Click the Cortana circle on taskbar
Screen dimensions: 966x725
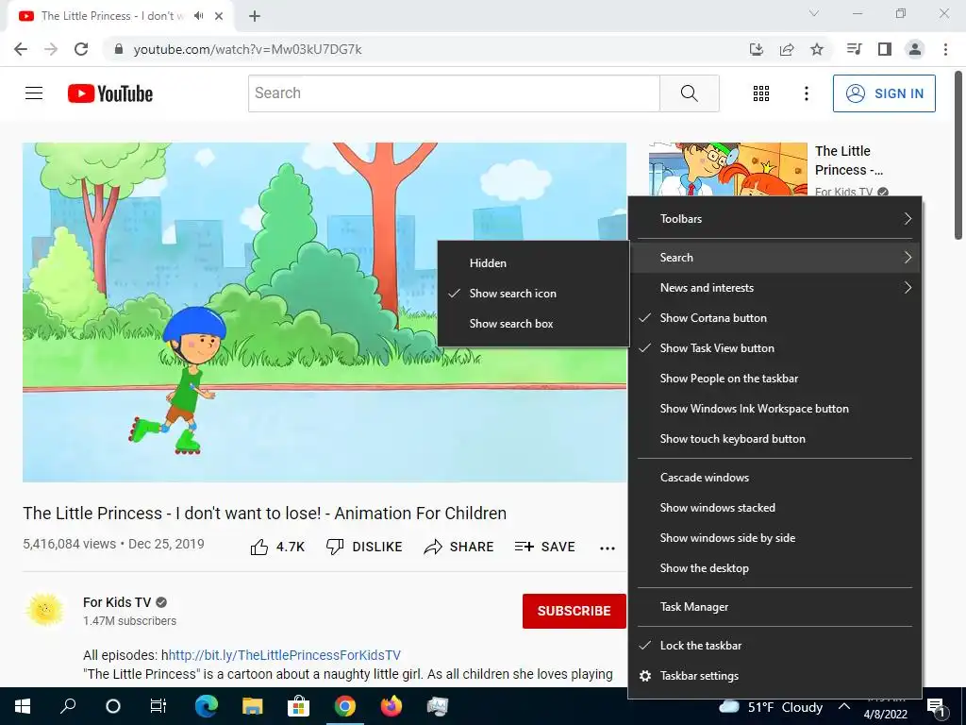113,706
